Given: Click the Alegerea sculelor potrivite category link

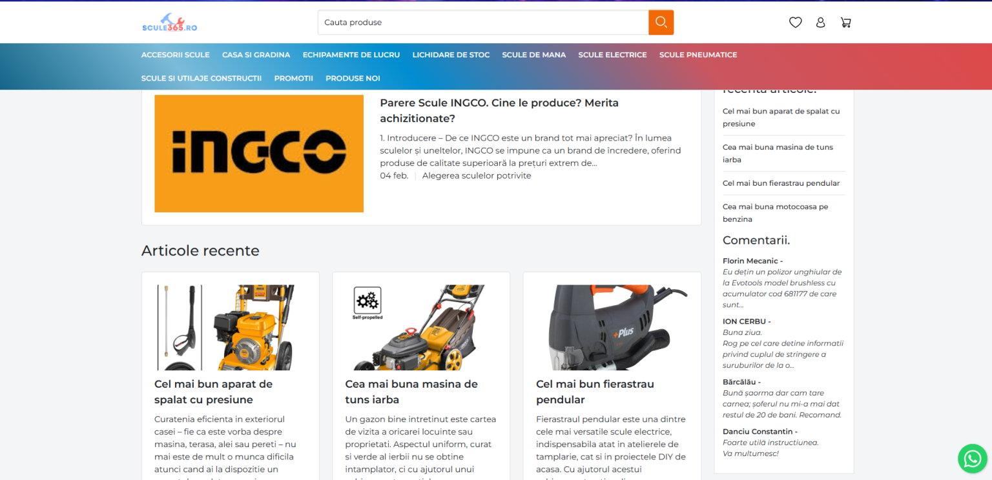Looking at the screenshot, I should click(476, 175).
